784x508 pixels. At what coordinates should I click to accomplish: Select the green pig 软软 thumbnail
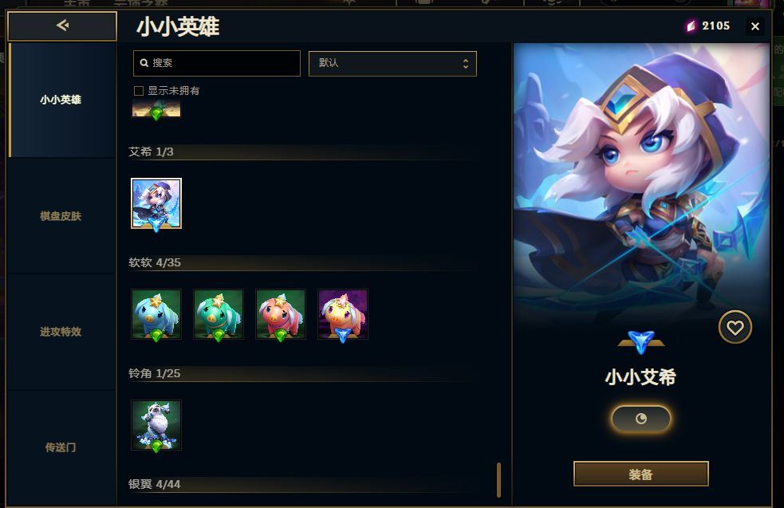(x=219, y=314)
